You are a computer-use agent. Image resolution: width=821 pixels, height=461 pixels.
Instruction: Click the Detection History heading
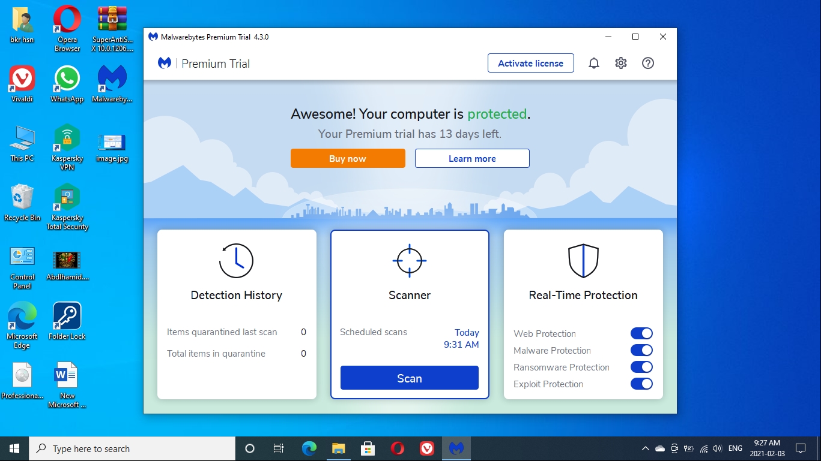(x=236, y=295)
